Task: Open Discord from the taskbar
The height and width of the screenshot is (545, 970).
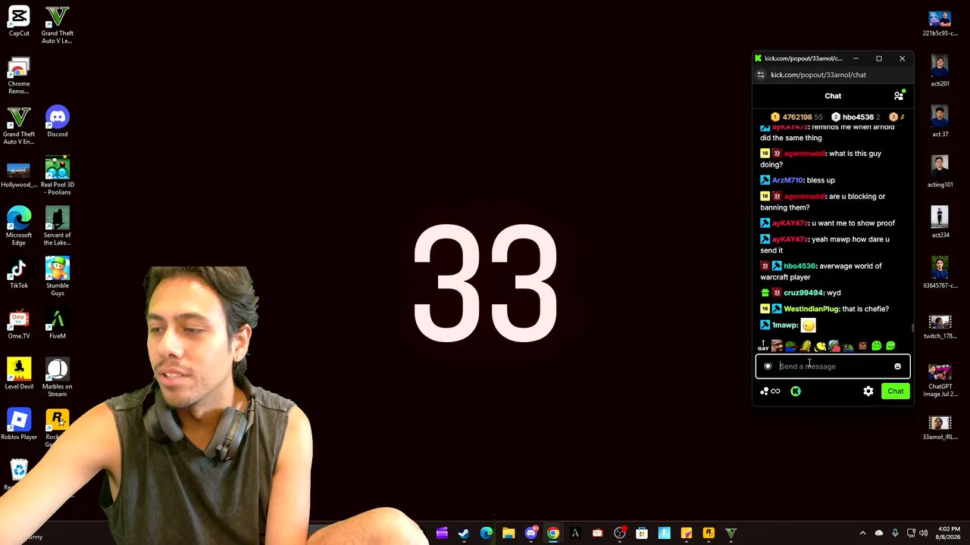Action: click(530, 534)
